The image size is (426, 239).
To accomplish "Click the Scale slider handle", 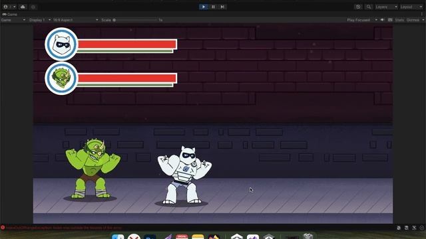I will click(x=114, y=20).
